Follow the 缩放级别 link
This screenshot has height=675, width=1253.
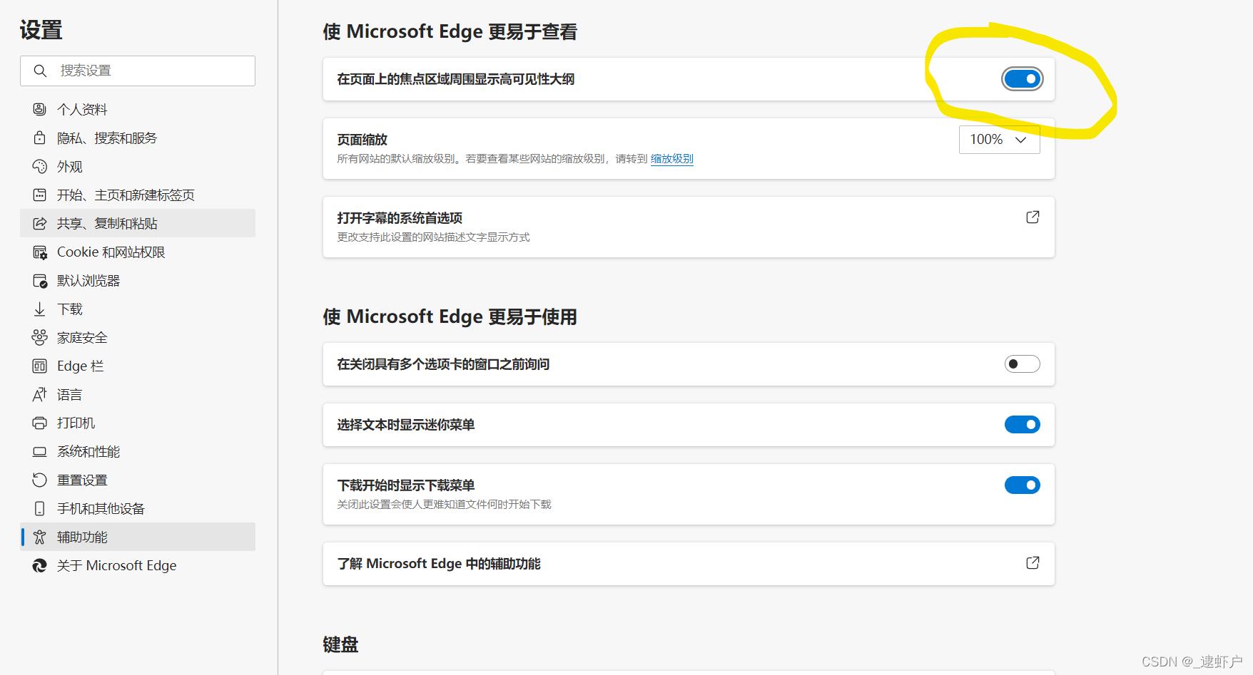tap(671, 159)
